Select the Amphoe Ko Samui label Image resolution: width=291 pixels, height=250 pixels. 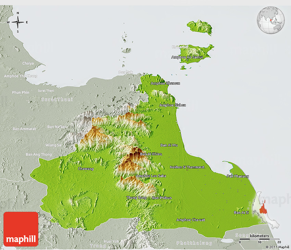click(x=187, y=57)
